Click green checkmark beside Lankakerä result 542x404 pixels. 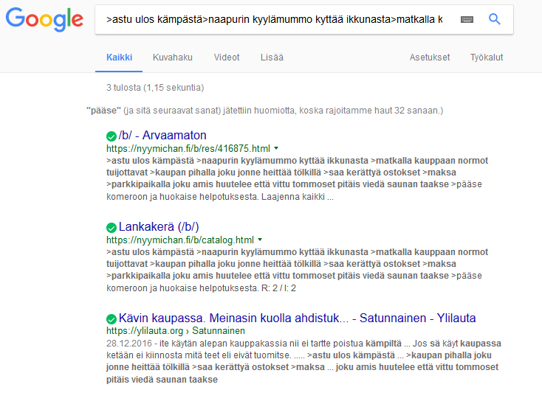[x=112, y=227]
